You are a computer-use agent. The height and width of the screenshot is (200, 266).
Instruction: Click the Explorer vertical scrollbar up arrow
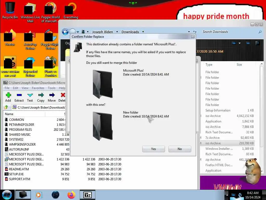click(x=261, y=64)
